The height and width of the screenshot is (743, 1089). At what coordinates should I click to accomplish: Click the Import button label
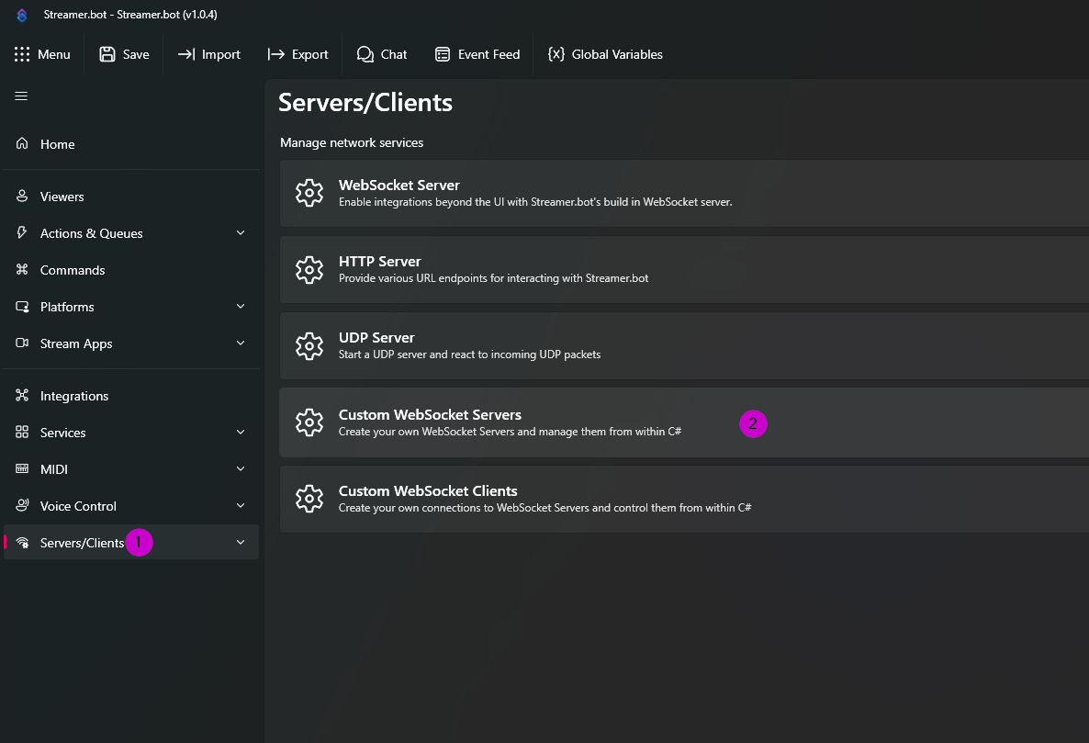pos(221,54)
